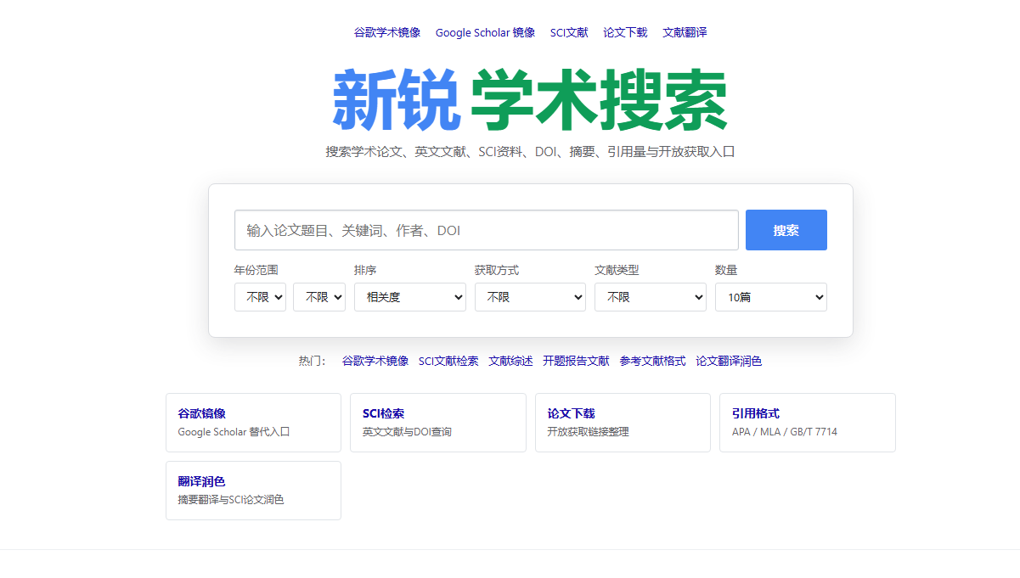Open the 文献类型 dropdown
Viewport: 1020px width, 578px height.
tap(651, 297)
